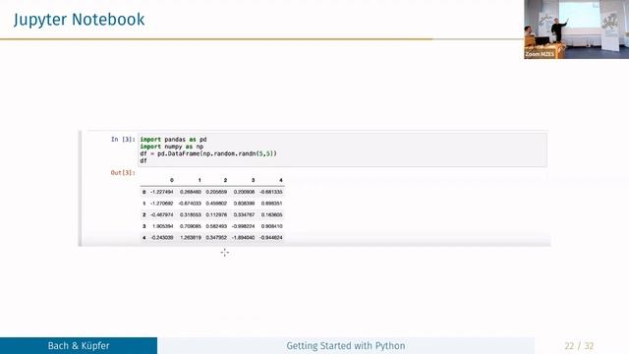This screenshot has width=629, height=354.
Task: Click row index 2 of the DataFrame
Action: (x=144, y=214)
